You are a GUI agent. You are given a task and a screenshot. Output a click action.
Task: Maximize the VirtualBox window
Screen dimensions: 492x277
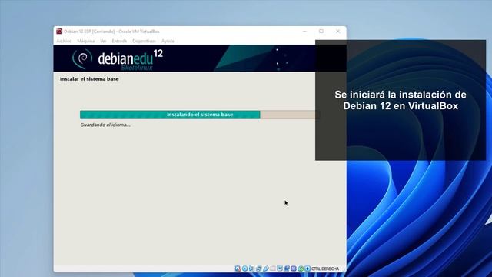(321, 31)
